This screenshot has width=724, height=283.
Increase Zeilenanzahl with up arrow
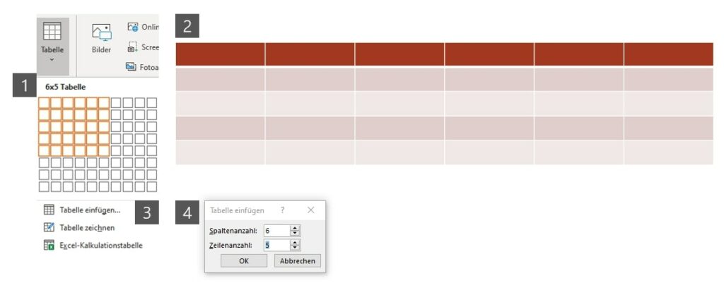(x=295, y=243)
